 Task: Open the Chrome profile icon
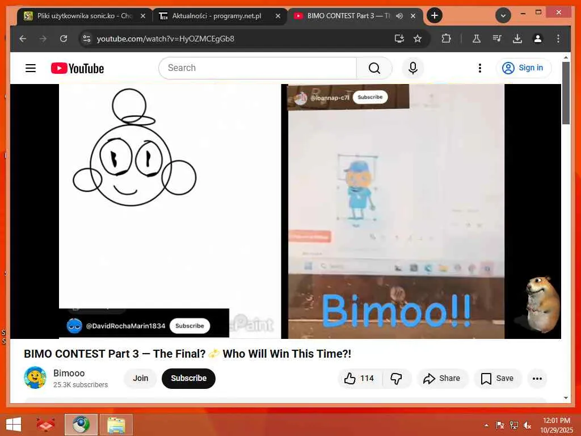pos(538,39)
